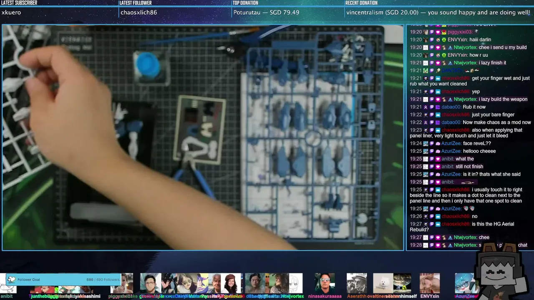Click the "Aserathh" name label below avatars
Viewport: 534px width, 300px height.
click(x=357, y=296)
